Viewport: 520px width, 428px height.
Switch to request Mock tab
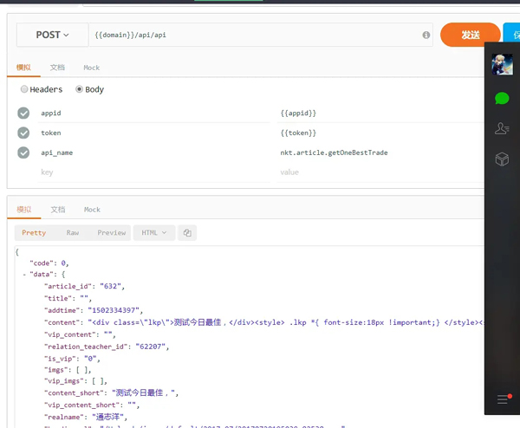point(92,68)
